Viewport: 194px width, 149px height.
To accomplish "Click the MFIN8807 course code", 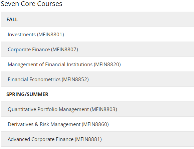I will [64, 50].
